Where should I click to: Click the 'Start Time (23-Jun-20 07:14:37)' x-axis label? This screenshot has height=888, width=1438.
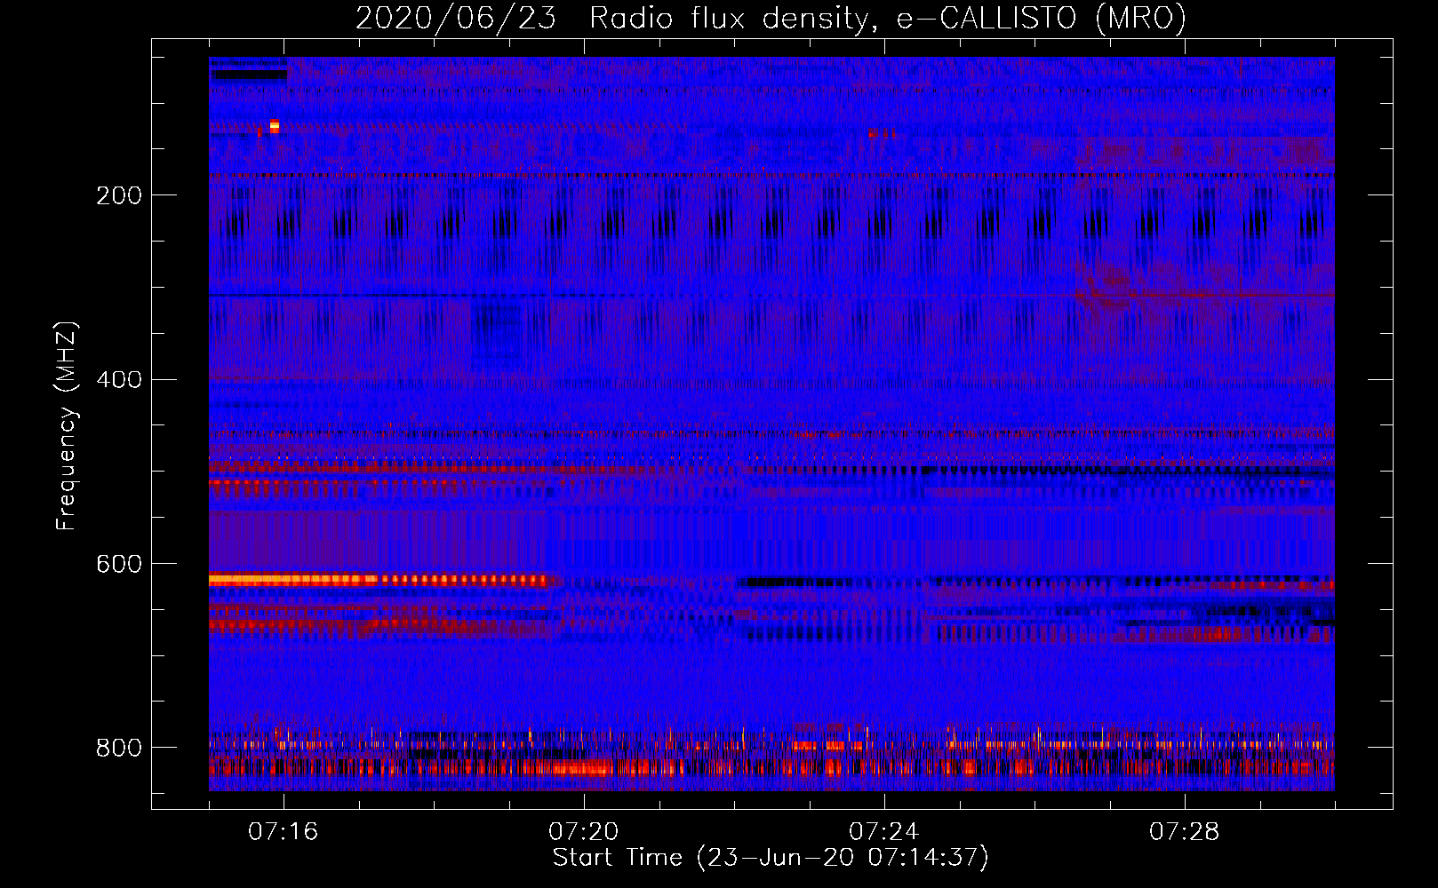point(771,858)
